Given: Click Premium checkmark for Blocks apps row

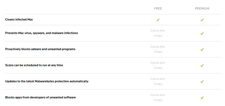Looking at the screenshot, I should 202,98.
